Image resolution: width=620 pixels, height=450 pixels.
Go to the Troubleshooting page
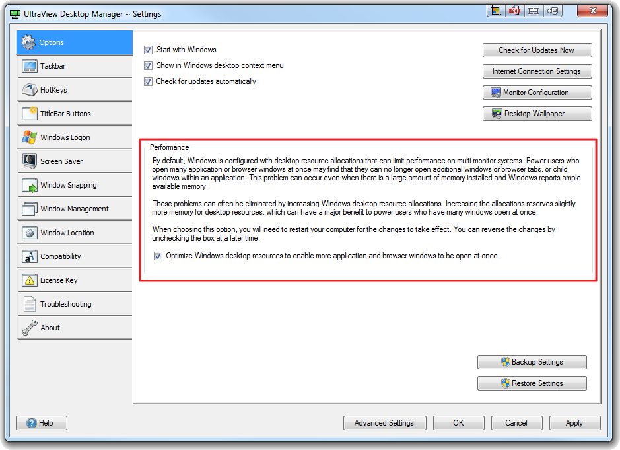click(75, 303)
